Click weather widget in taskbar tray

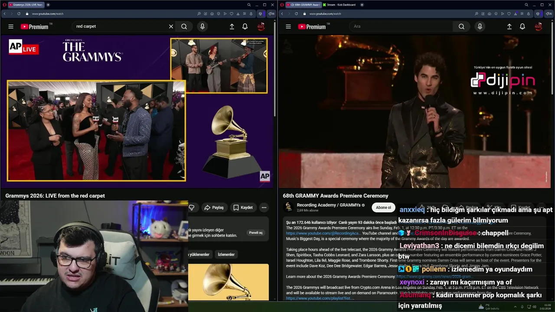coord(489,307)
